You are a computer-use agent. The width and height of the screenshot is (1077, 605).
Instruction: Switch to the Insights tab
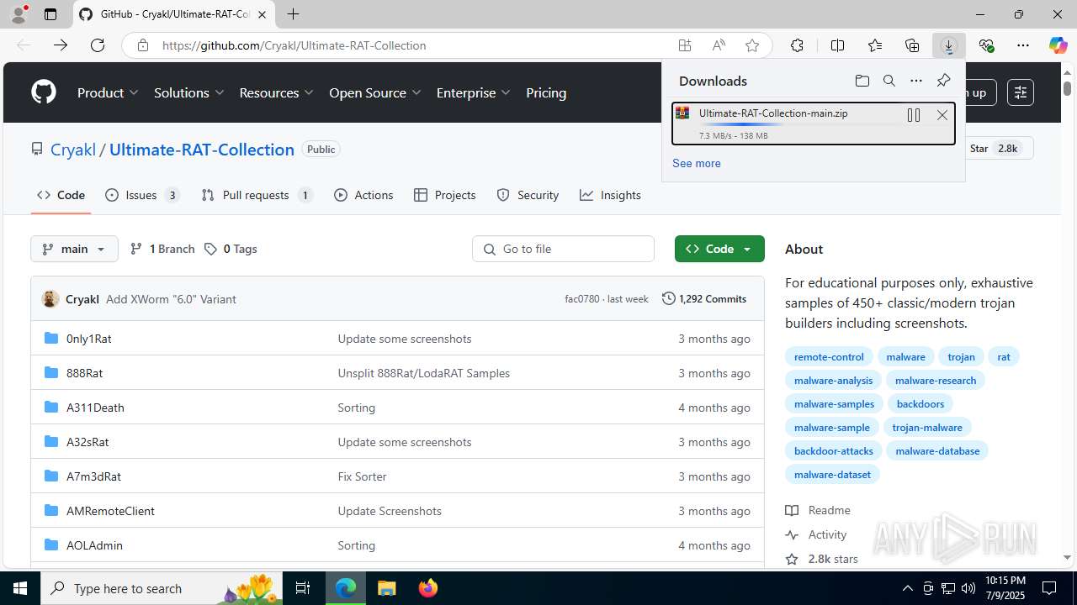pos(610,195)
